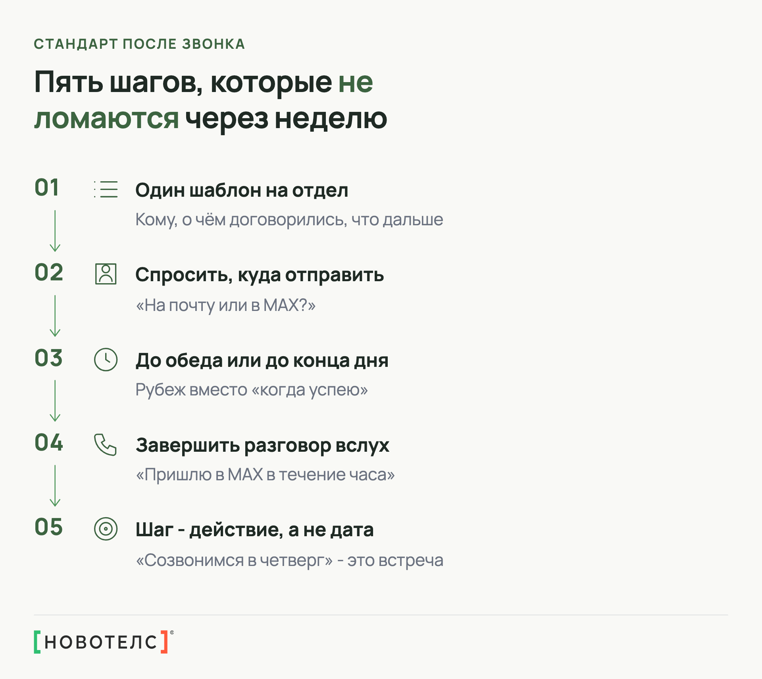
Task: Click the step number 03
Action: pos(49,358)
